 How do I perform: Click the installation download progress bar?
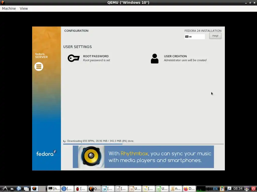click(x=143, y=144)
